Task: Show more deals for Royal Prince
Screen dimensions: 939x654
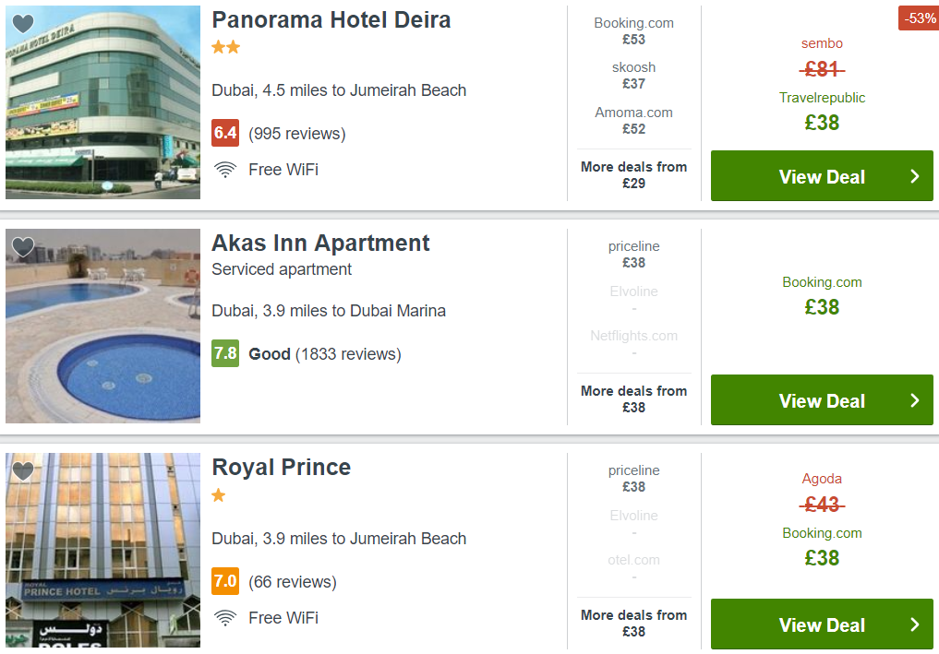Action: coord(633,624)
